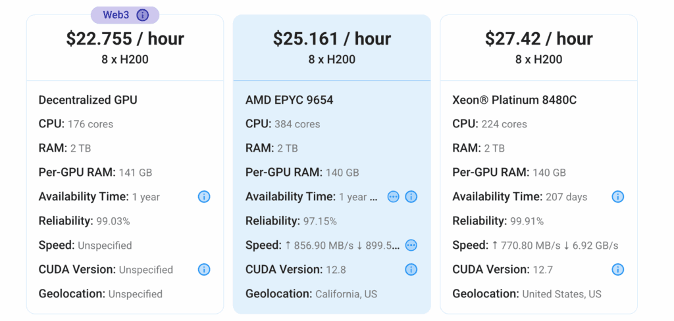Click Availability Time info icon on AMD EPYC card
674x321 pixels.
[411, 197]
